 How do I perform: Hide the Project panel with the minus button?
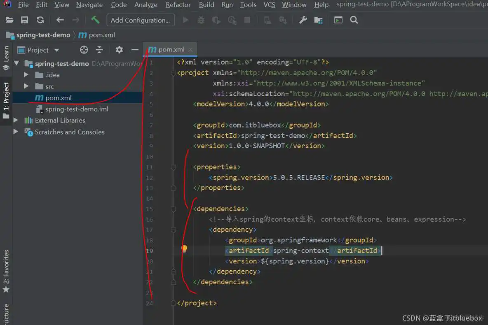pyautogui.click(x=135, y=49)
